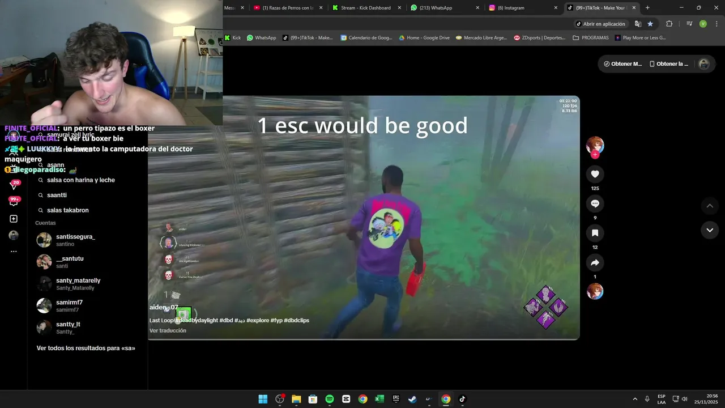Switch to the Razas de Perros YouTube tab
This screenshot has width=725, height=408.
288,8
